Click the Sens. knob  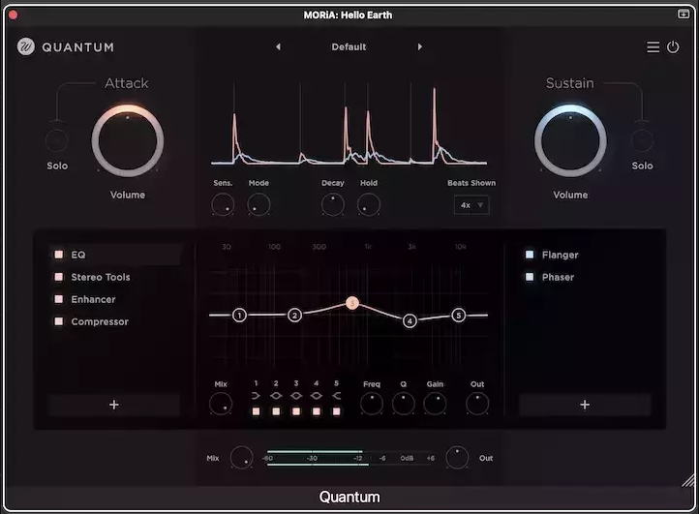223,204
